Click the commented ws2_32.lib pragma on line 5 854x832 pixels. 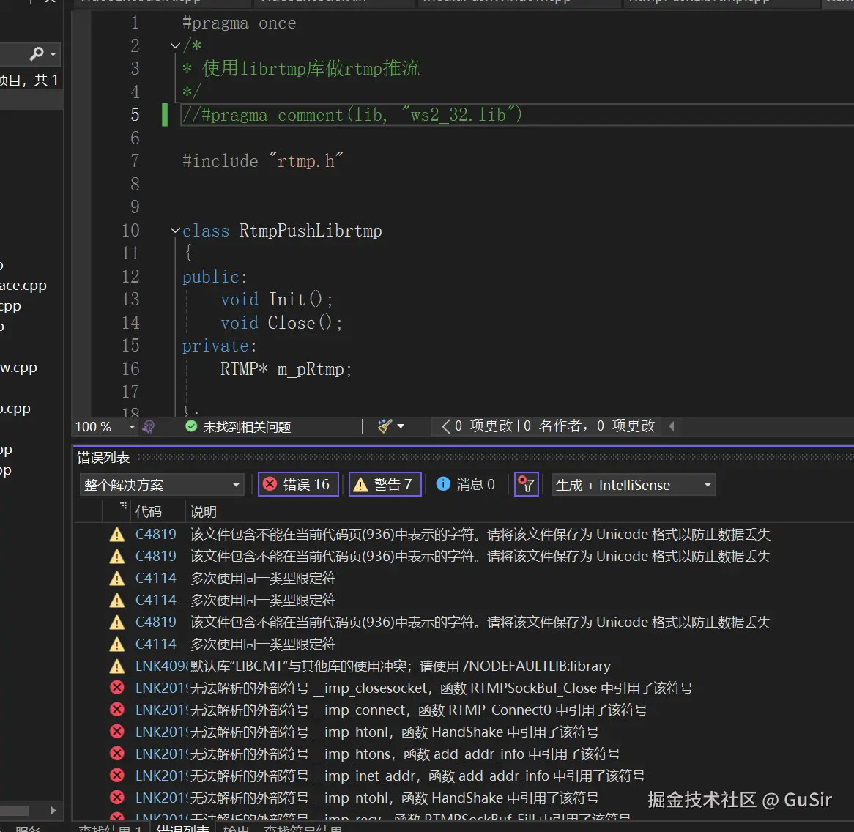tap(352, 115)
